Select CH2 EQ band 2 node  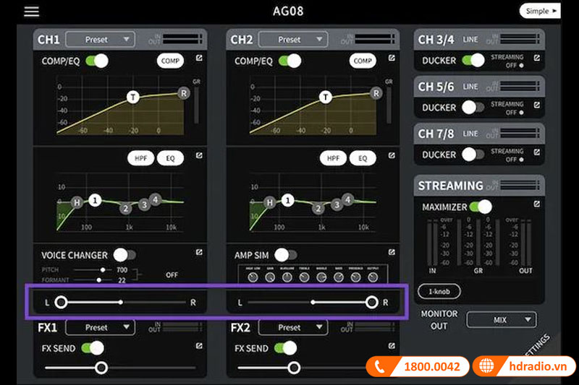tap(318, 209)
